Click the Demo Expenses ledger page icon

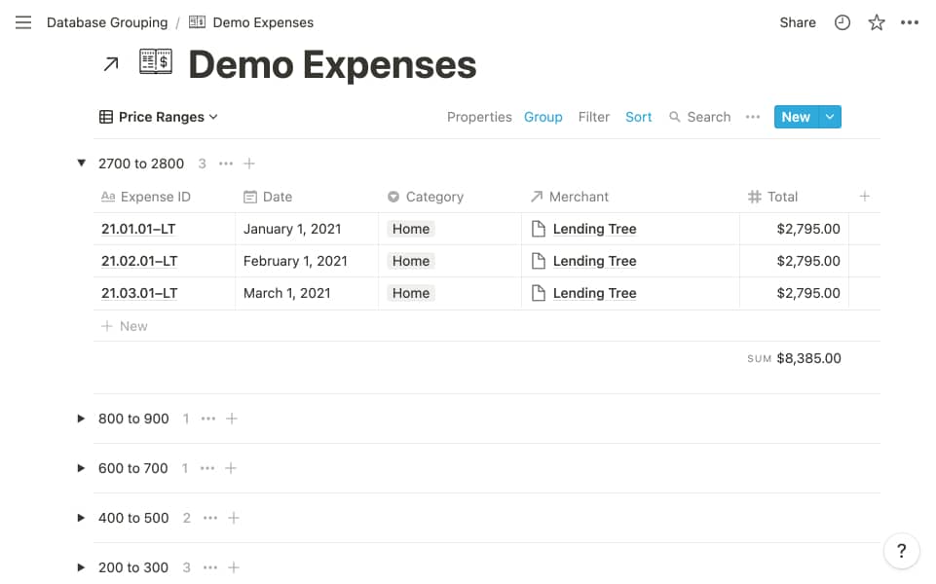point(156,63)
